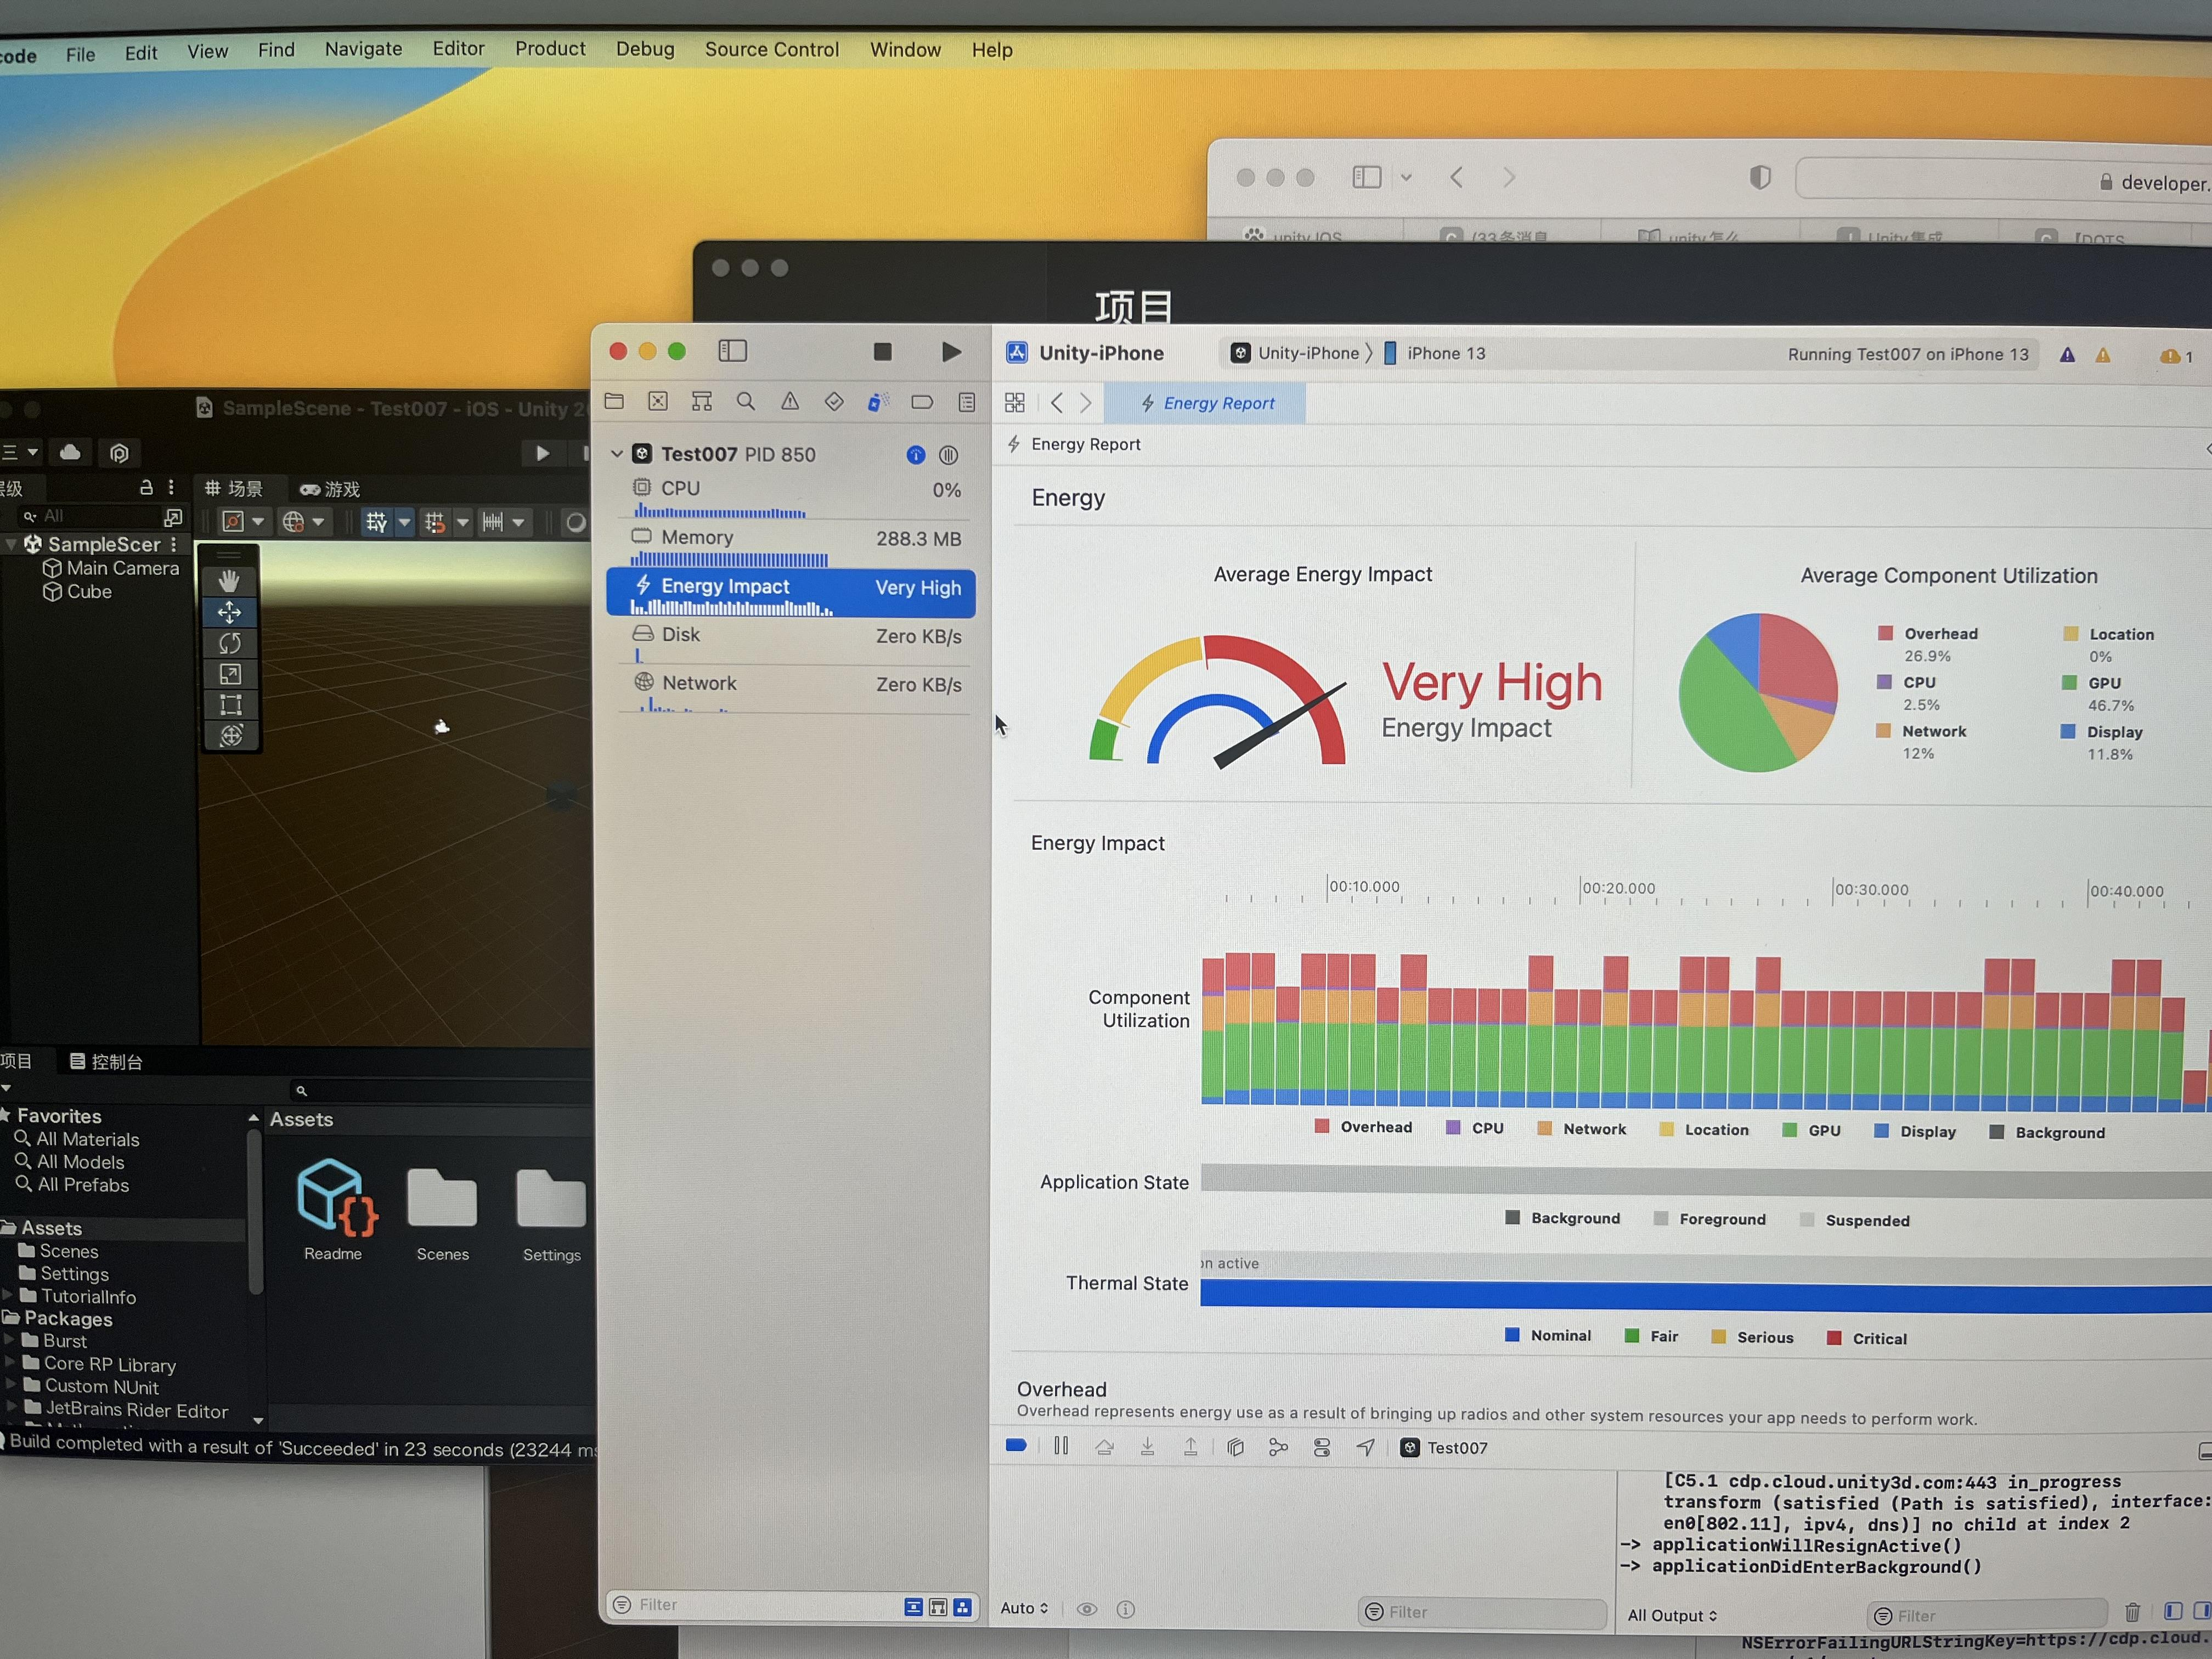Image resolution: width=2212 pixels, height=1659 pixels.
Task: Open the Test navigator diamond icon
Action: click(834, 401)
